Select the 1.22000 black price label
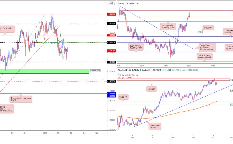Screen dimensions: 233x144 (x=111, y=42)
